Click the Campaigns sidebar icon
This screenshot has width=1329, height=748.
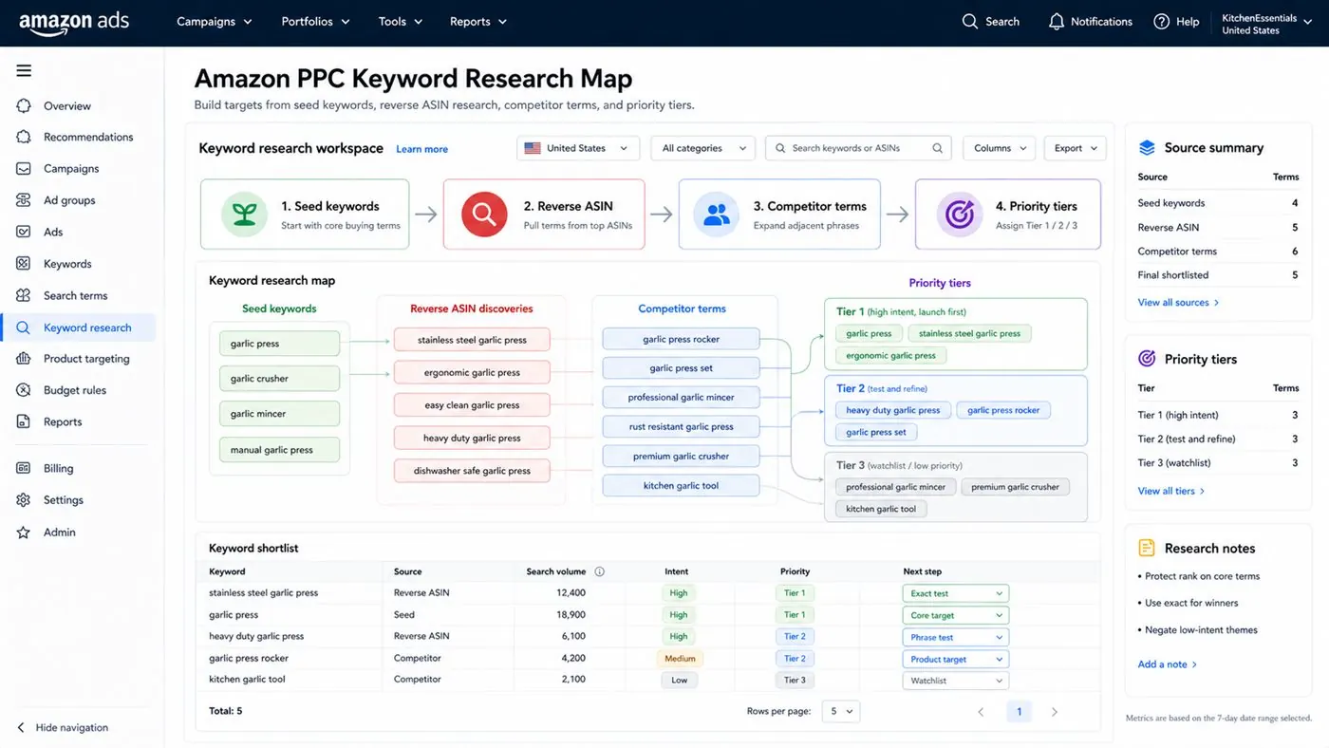[24, 168]
